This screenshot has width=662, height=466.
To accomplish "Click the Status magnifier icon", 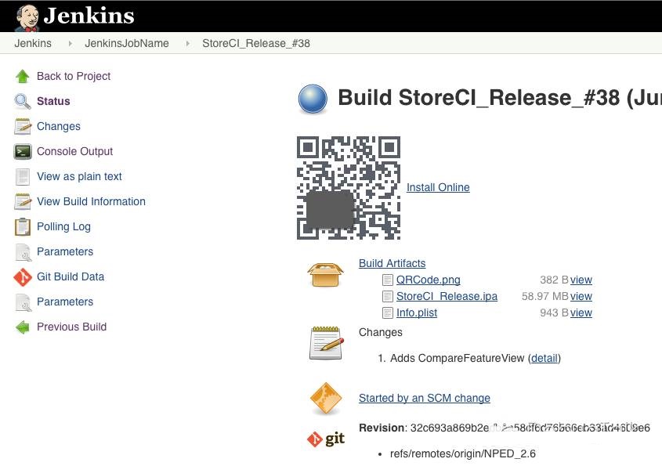I will pyautogui.click(x=23, y=101).
